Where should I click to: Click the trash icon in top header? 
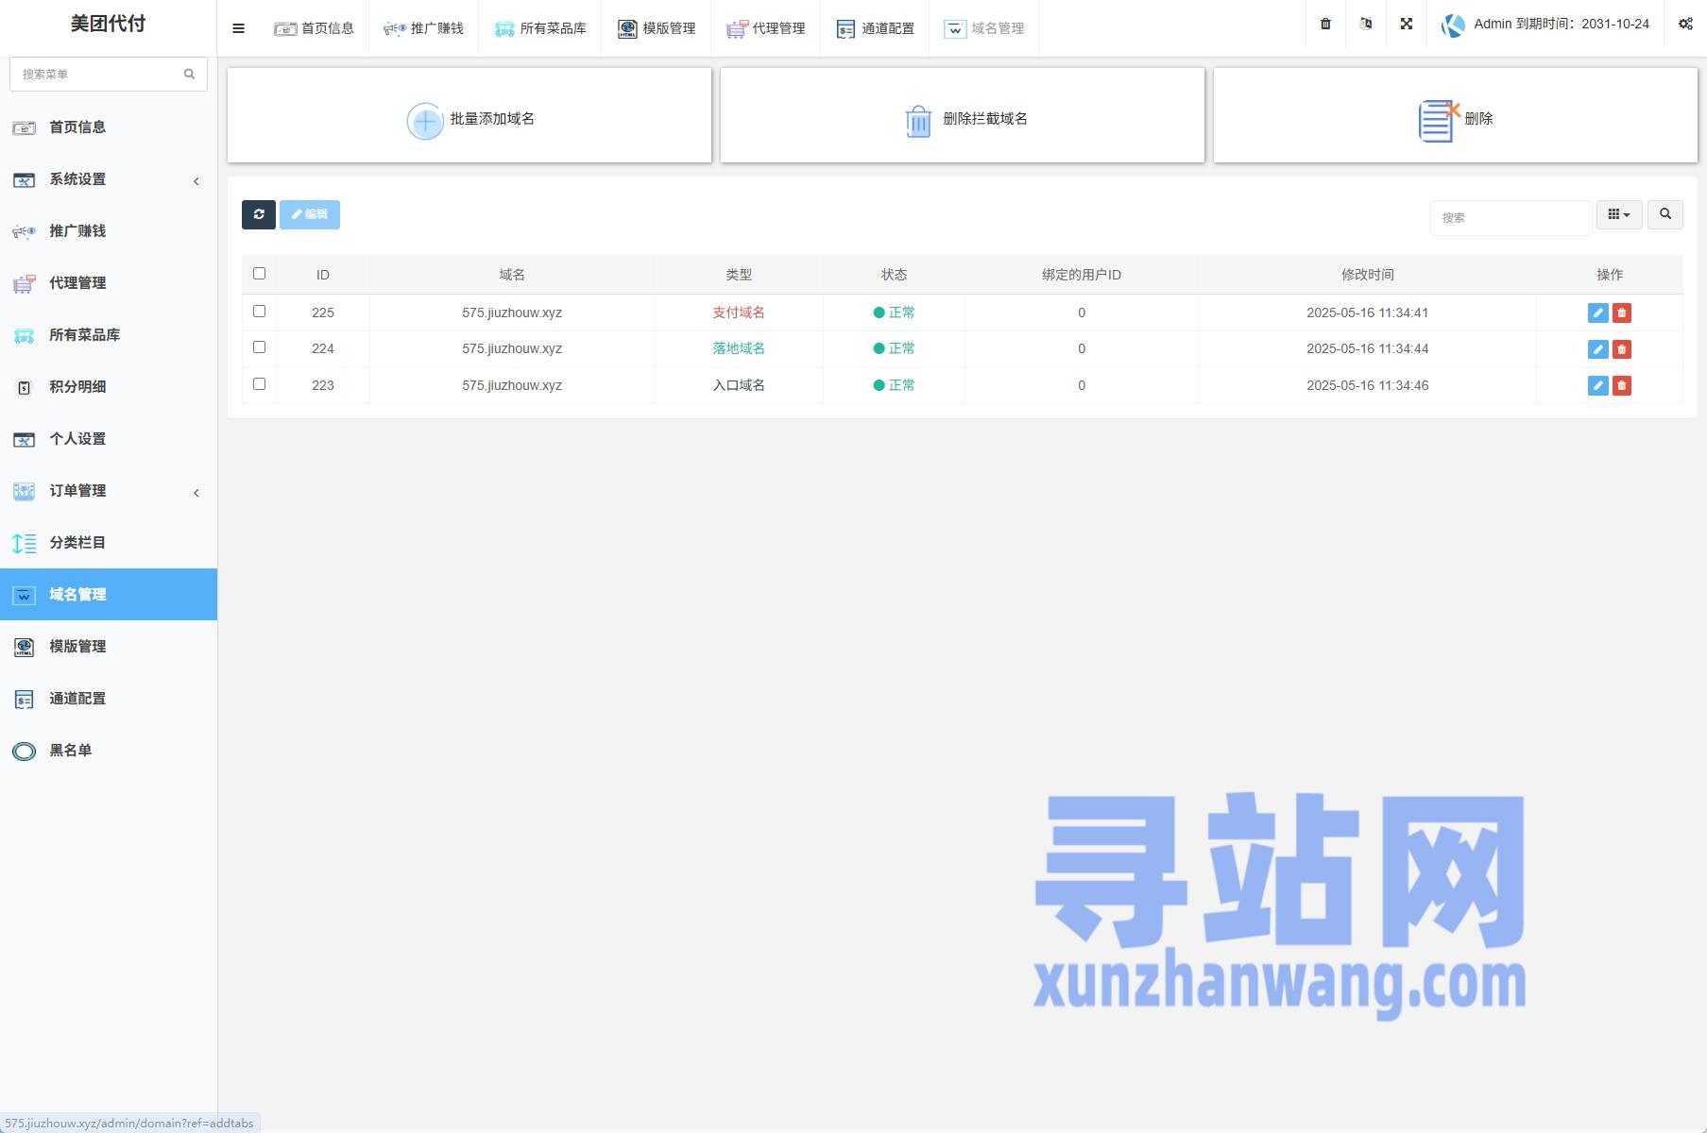point(1325,24)
